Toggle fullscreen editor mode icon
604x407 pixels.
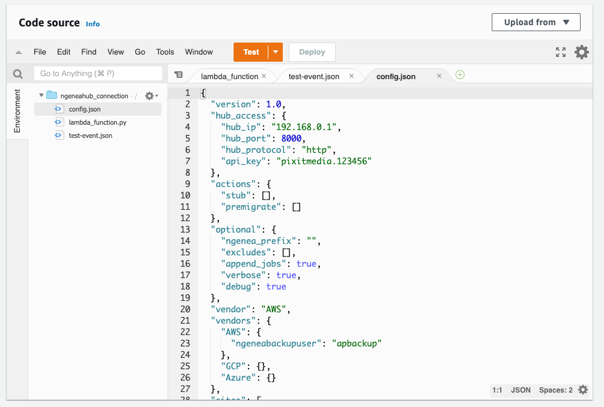(561, 52)
